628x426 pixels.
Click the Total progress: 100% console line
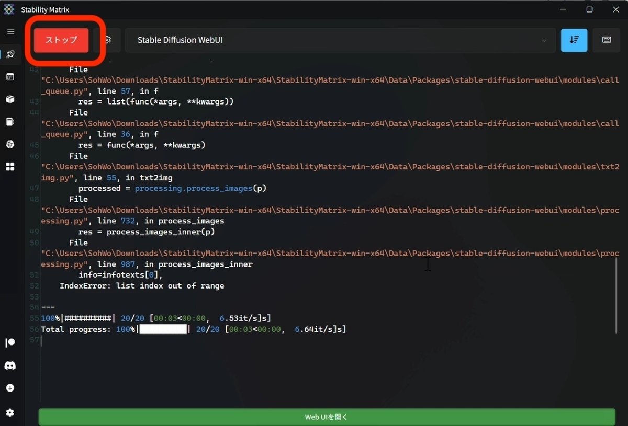click(194, 329)
